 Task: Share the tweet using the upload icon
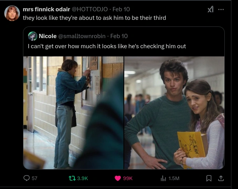(x=221, y=178)
